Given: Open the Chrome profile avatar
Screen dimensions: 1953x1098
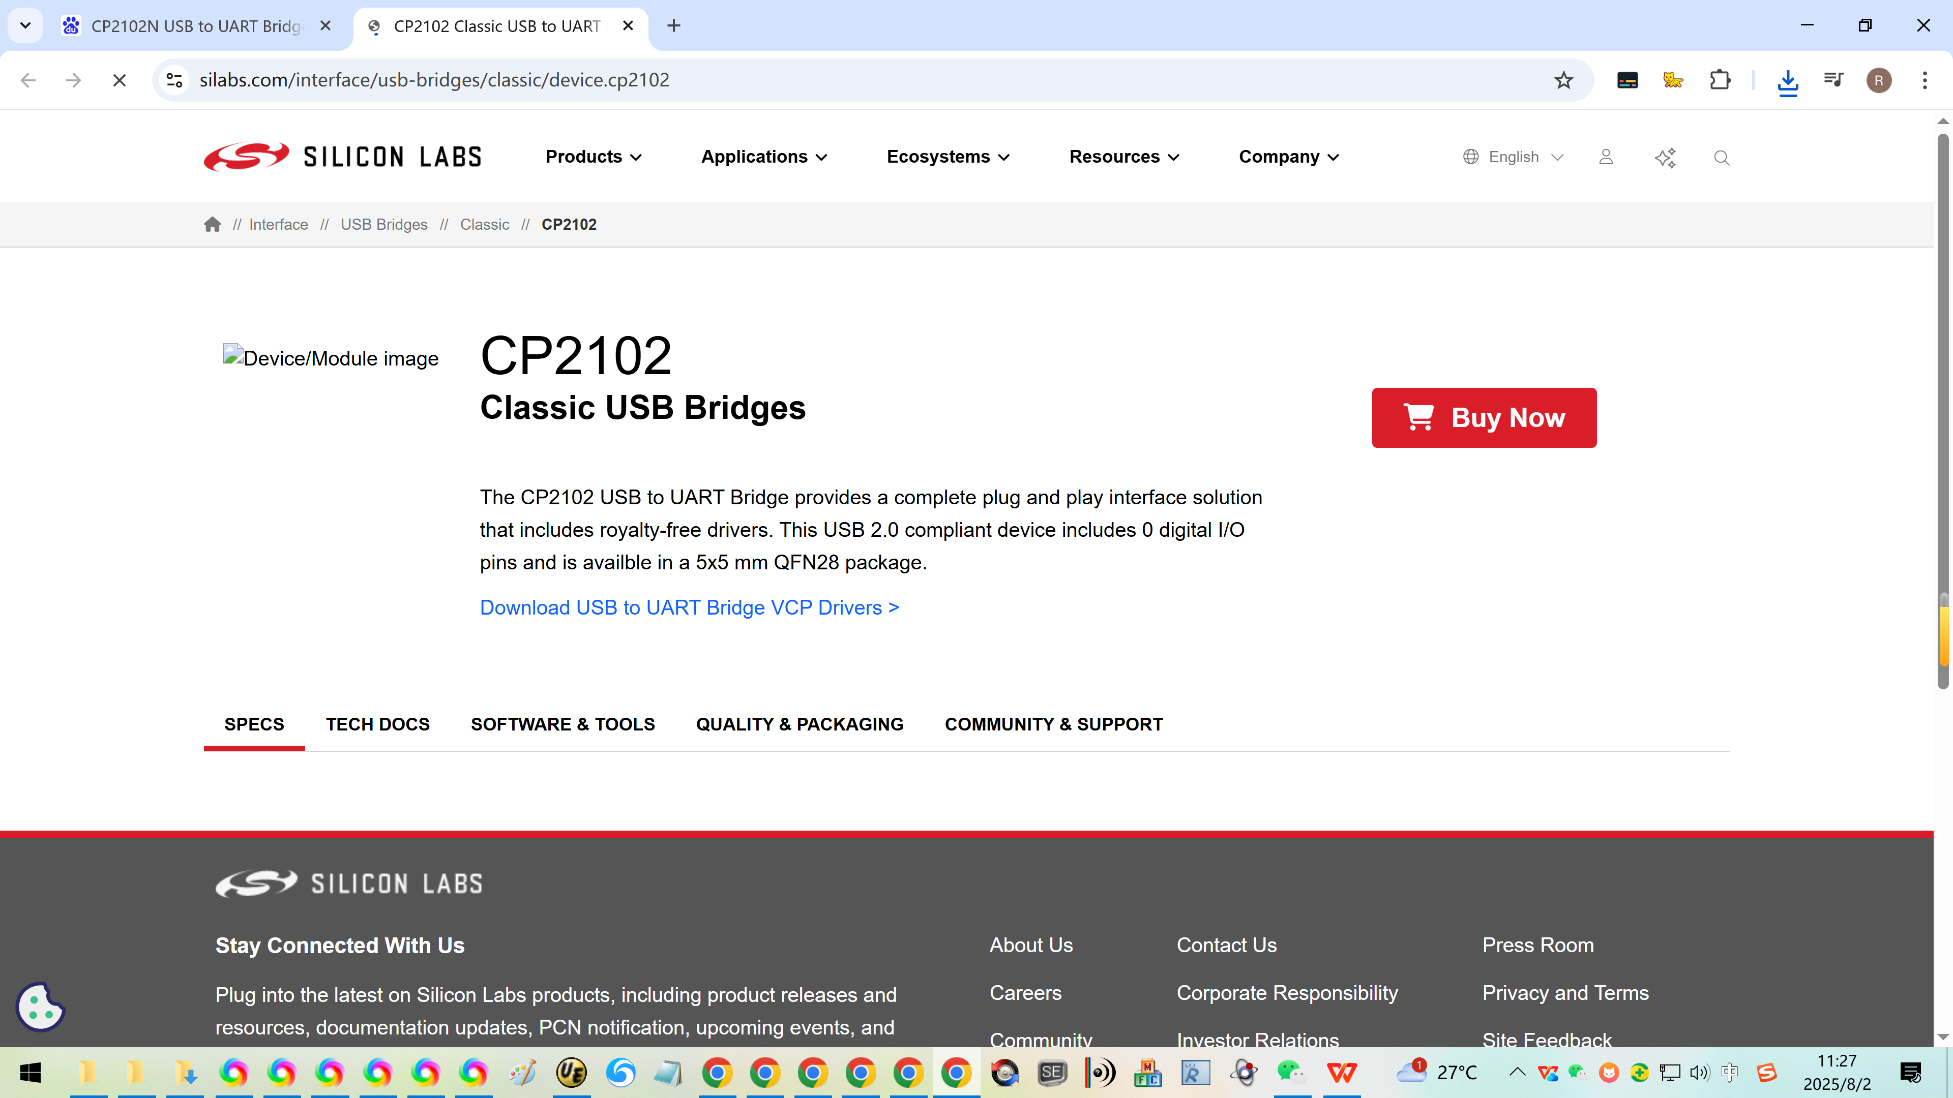Looking at the screenshot, I should (1879, 80).
